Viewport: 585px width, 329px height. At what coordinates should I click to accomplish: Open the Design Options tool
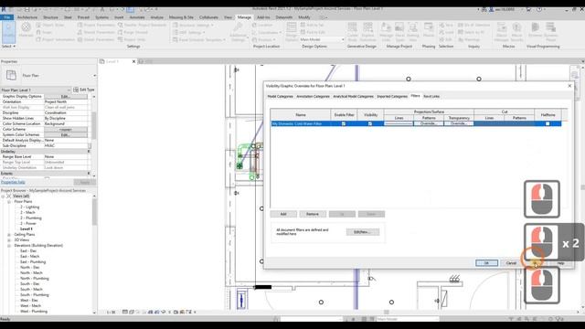(291, 32)
